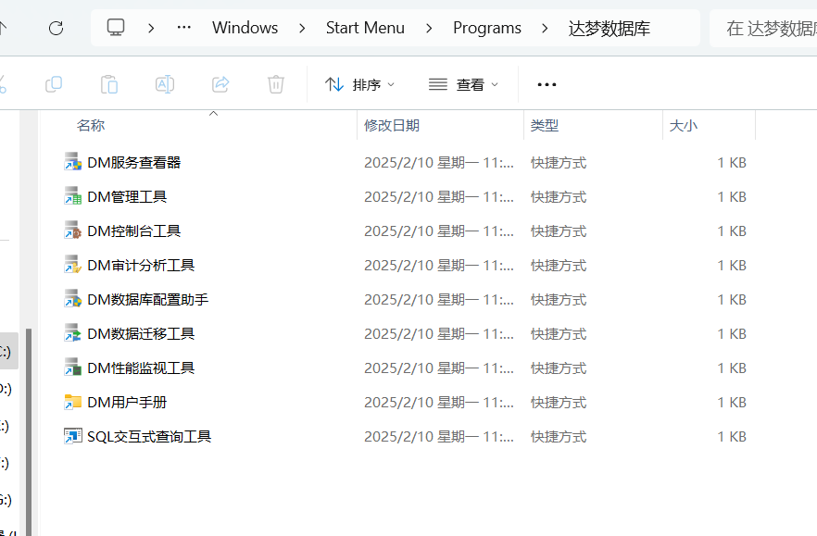Viewport: 817px width, 536px height.
Task: Go to the Windows folder in breadcrumb
Action: (245, 28)
